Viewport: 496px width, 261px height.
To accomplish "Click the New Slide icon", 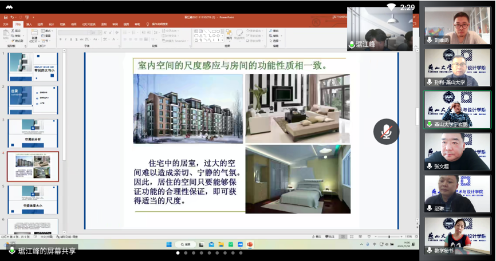I will (x=34, y=34).
